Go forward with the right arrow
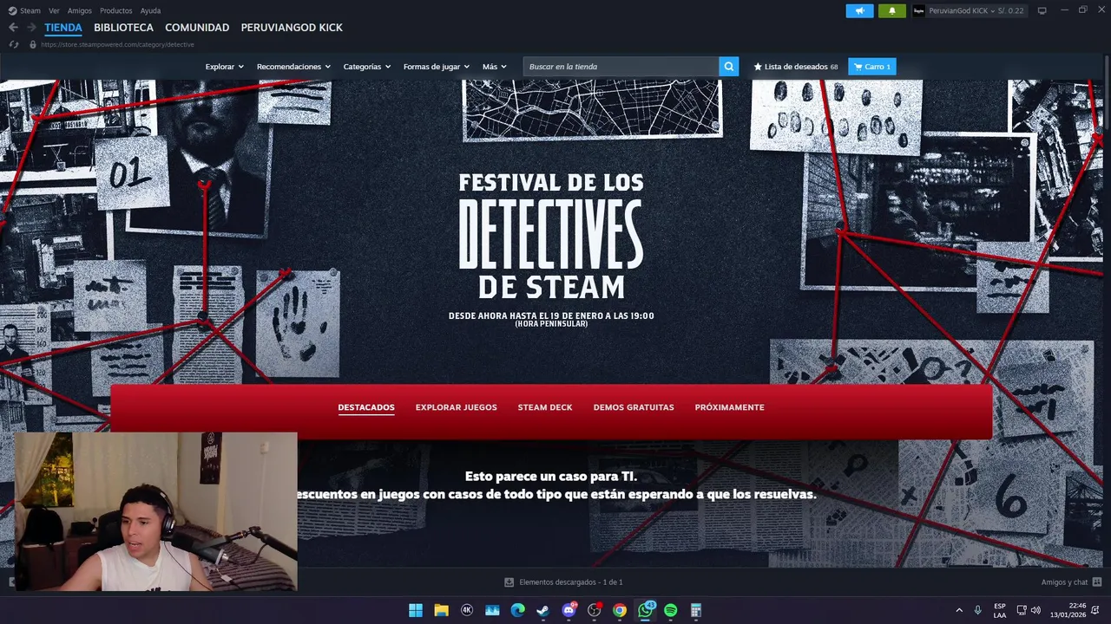1111x624 pixels. pos(31,28)
